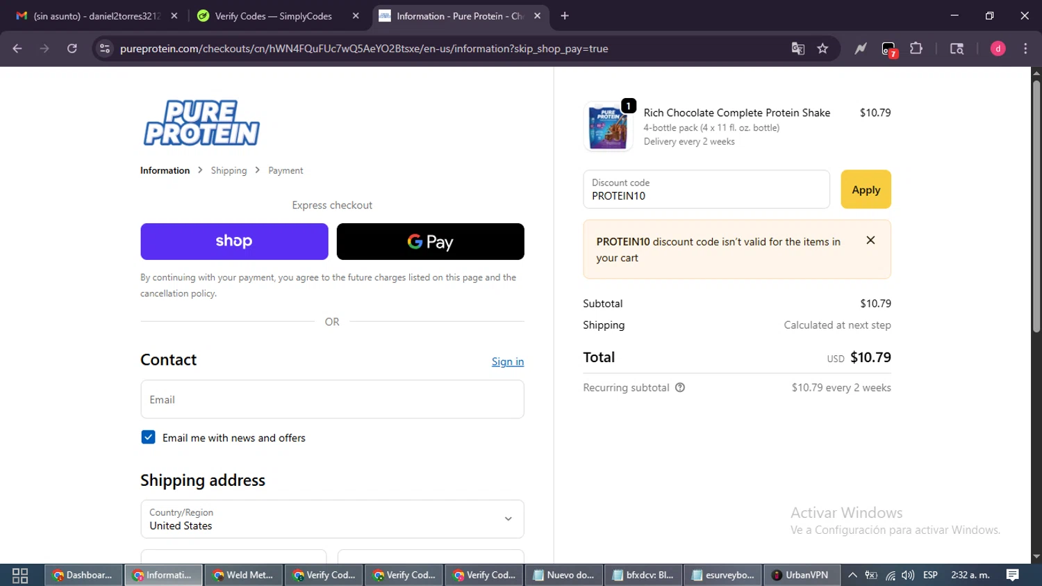This screenshot has width=1042, height=586.
Task: Click the ESP language indicator
Action: pos(930,575)
